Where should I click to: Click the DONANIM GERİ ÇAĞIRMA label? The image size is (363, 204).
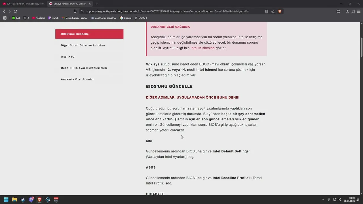coord(170,27)
